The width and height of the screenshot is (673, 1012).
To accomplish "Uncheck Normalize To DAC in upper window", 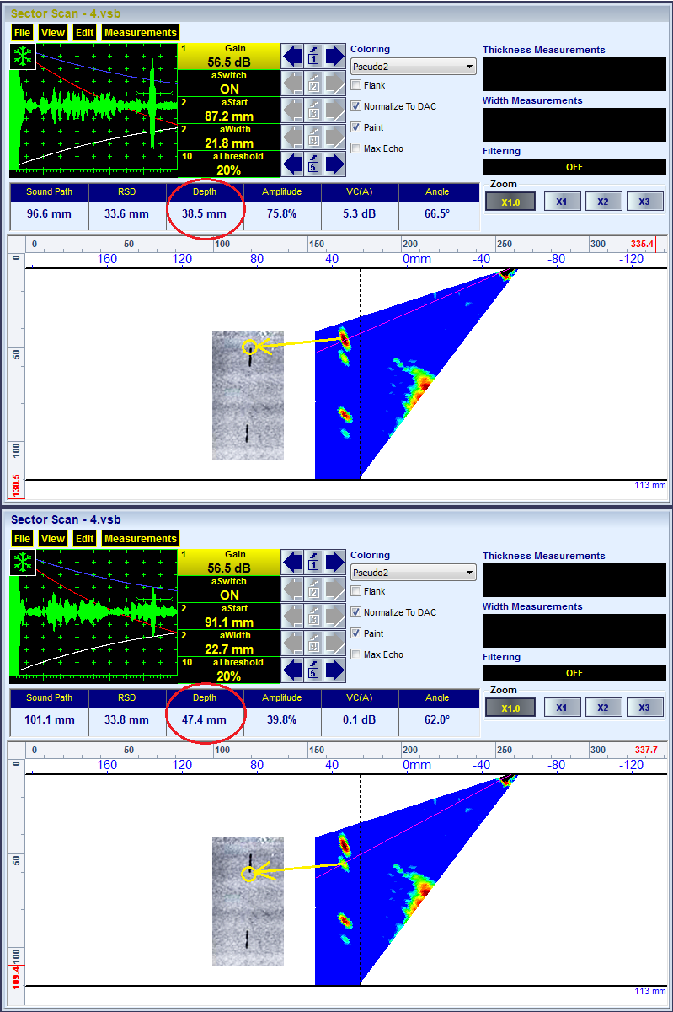I will (x=356, y=106).
